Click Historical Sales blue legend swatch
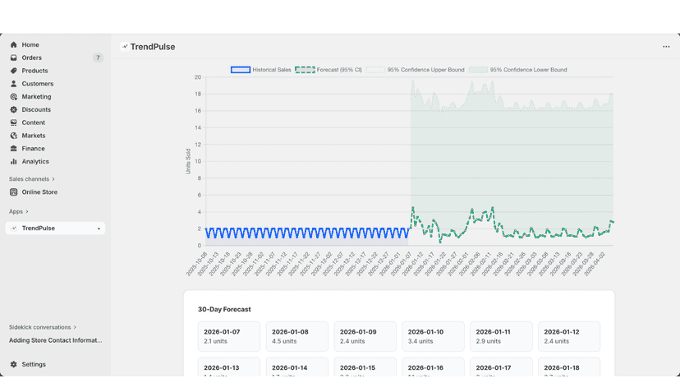 click(x=241, y=70)
